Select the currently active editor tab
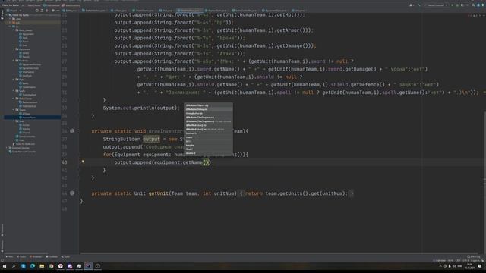 (x=189, y=11)
